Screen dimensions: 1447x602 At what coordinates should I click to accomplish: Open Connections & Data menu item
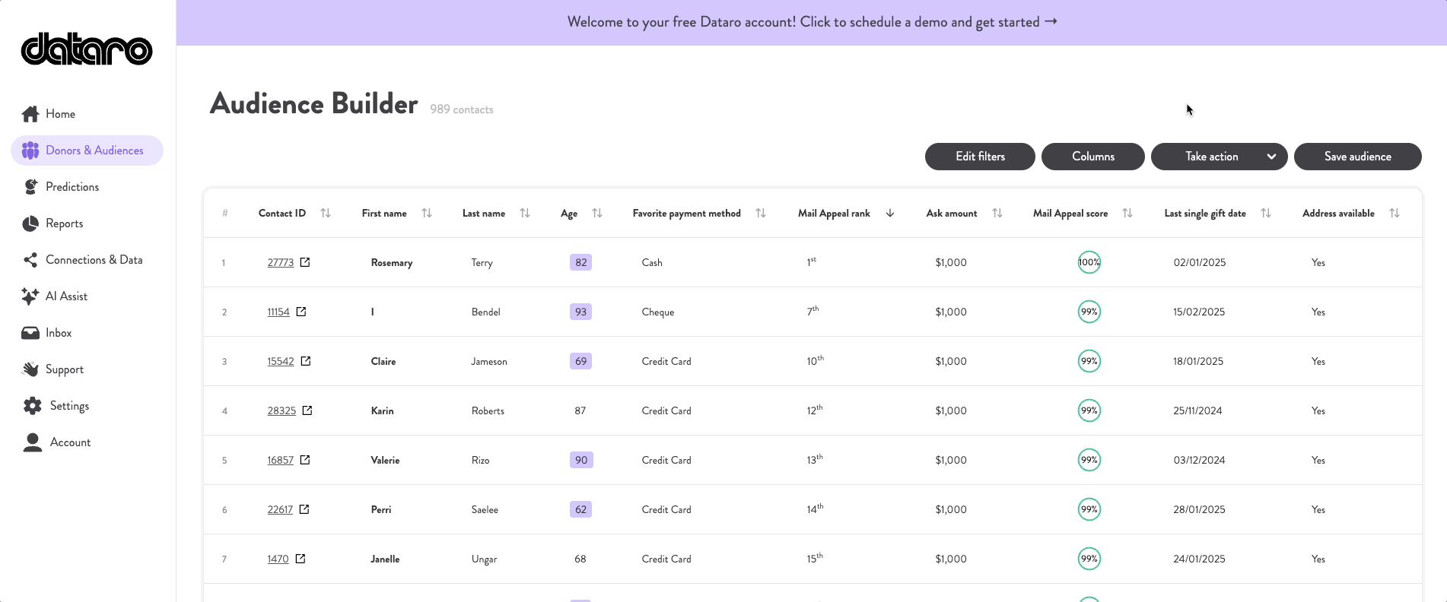pyautogui.click(x=94, y=260)
